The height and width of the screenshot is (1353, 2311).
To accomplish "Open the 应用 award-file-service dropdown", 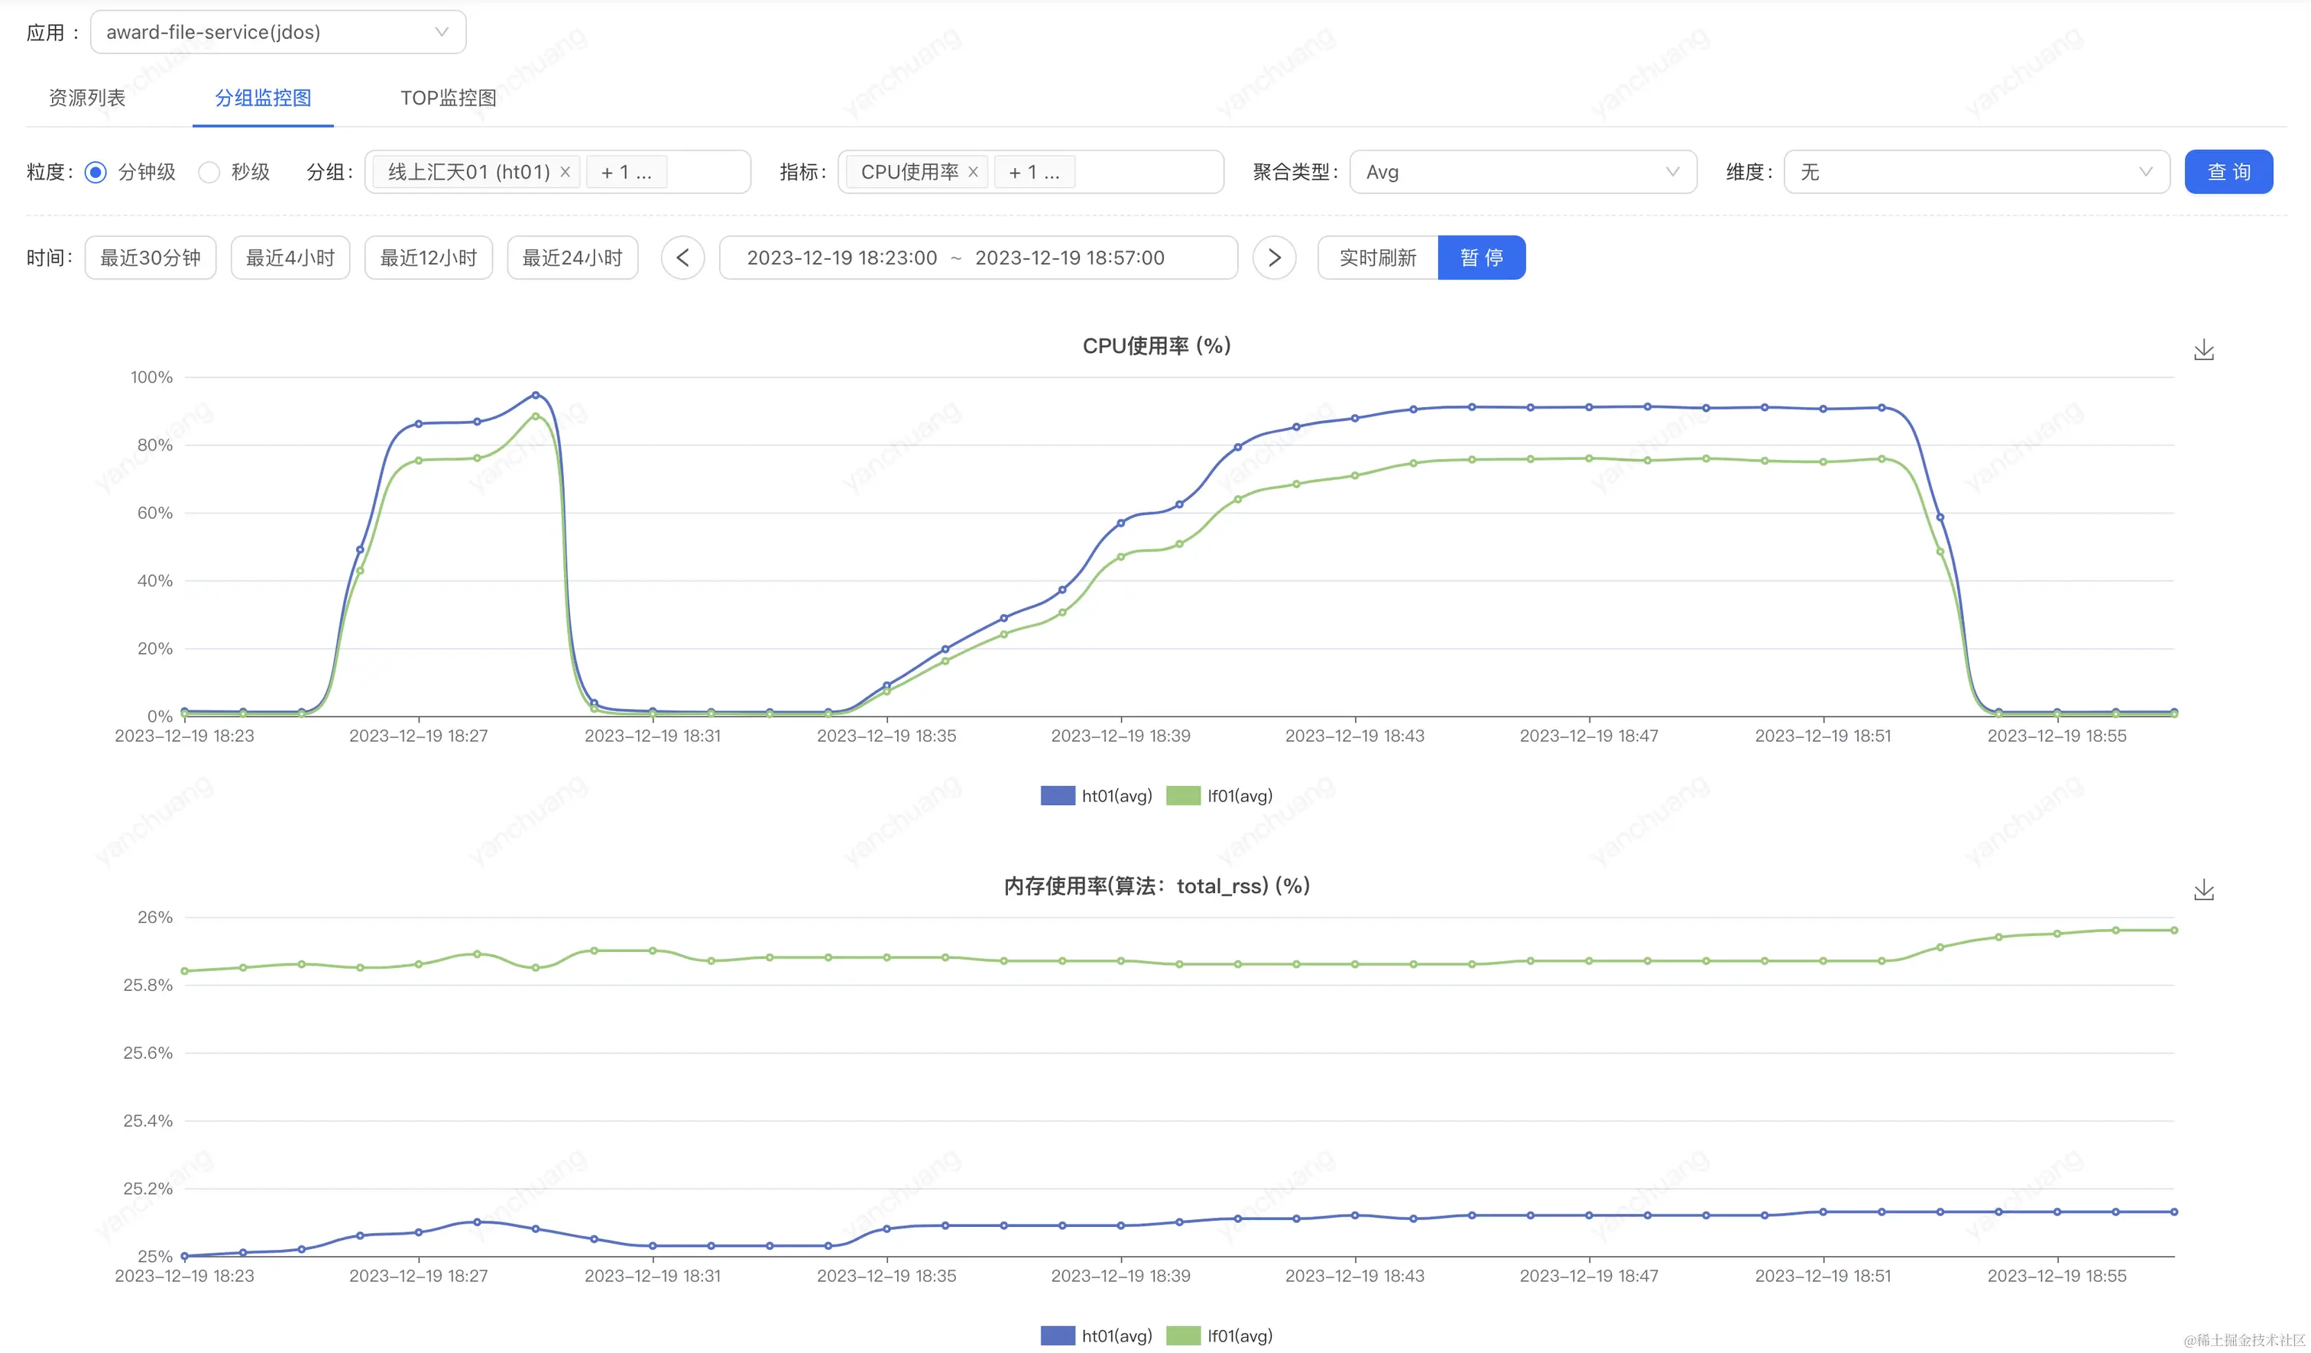I will [278, 32].
